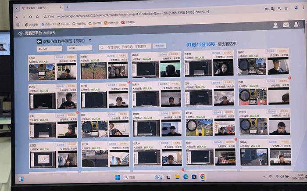Expand the 确认入场 entry status filter
The height and width of the screenshot is (191, 307).
49,48
